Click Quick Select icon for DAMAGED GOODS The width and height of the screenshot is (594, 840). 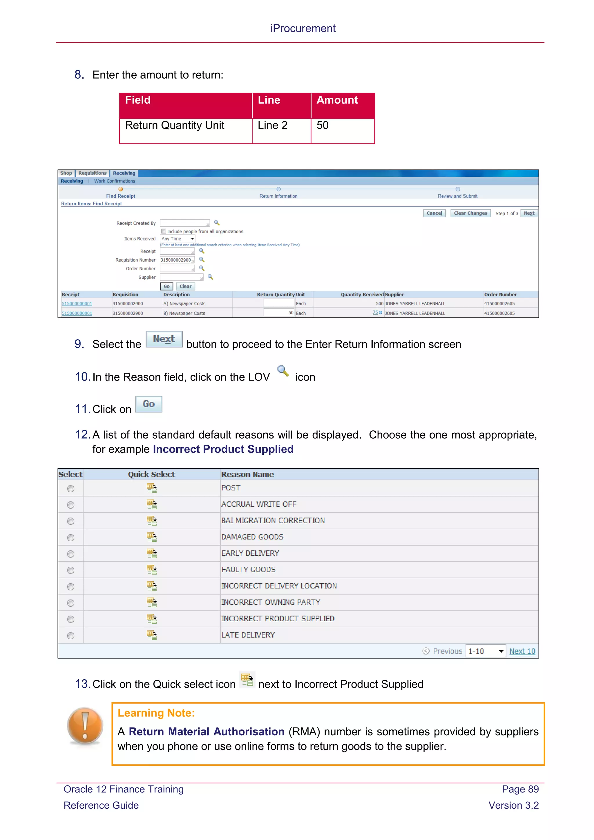pyautogui.click(x=151, y=537)
